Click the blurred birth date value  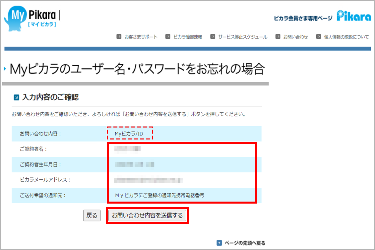tap(134, 164)
